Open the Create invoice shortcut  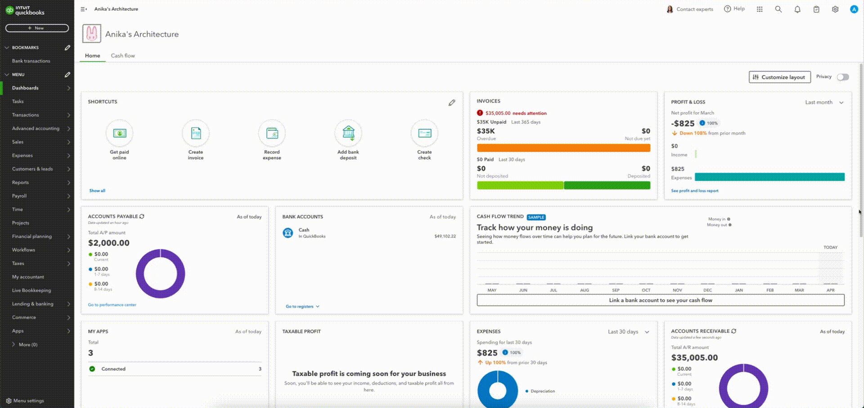196,133
